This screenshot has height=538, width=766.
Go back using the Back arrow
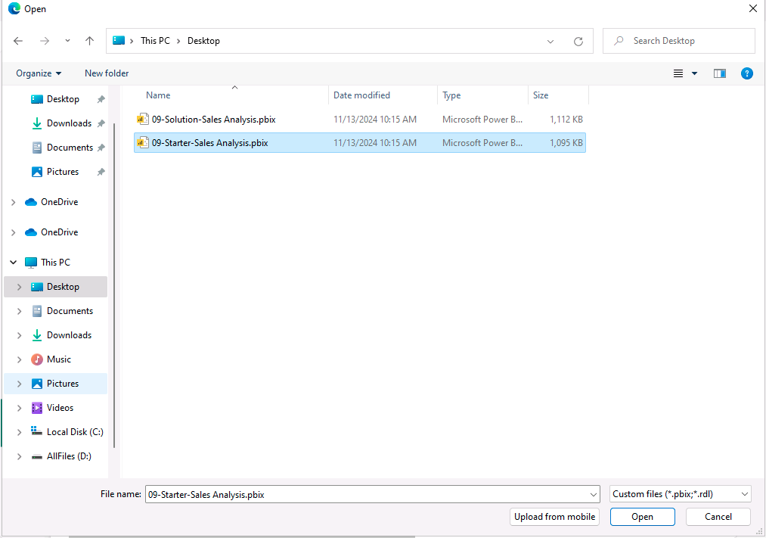click(18, 41)
